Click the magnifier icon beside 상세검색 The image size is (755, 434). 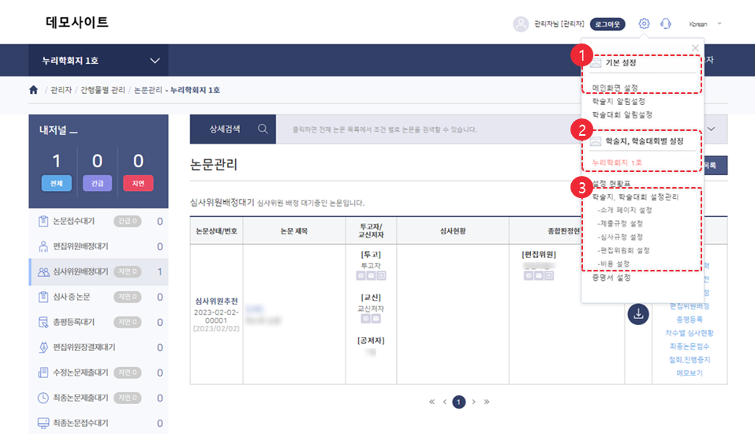pos(262,129)
